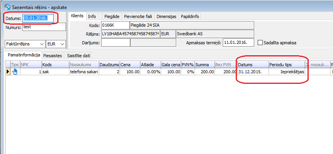Click the Nosaukums column header
Image resolution: width=333 pixels, height=154 pixels.
(x=84, y=65)
